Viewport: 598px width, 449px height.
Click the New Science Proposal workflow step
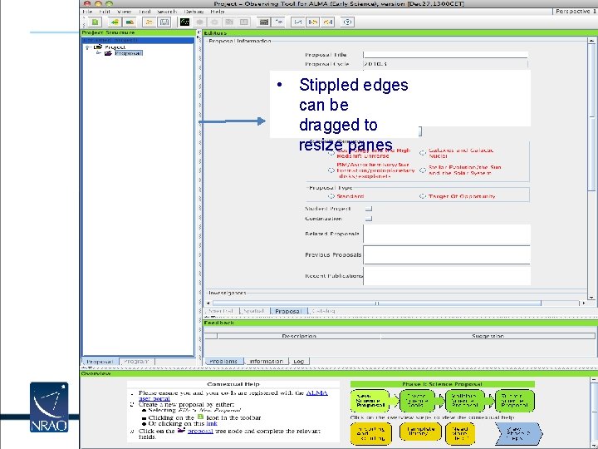(370, 401)
